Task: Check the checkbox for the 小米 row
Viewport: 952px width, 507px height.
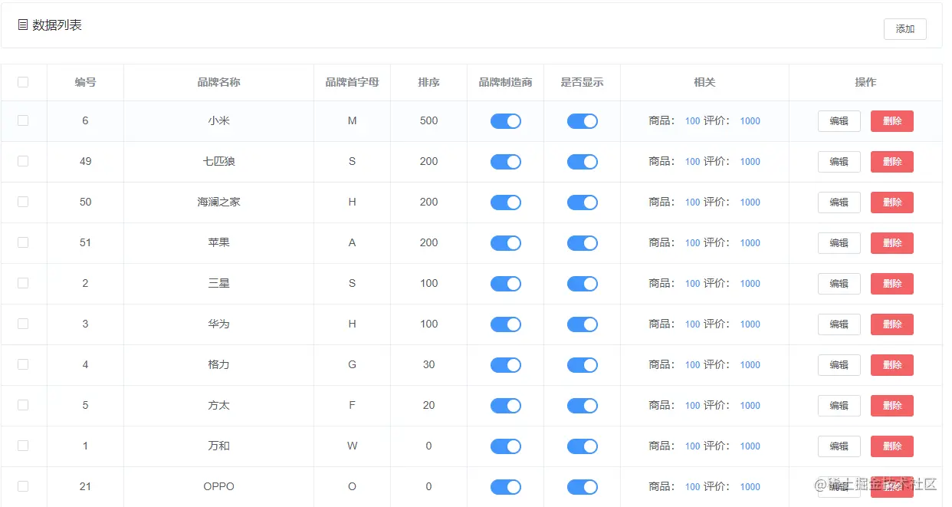Action: [x=23, y=120]
